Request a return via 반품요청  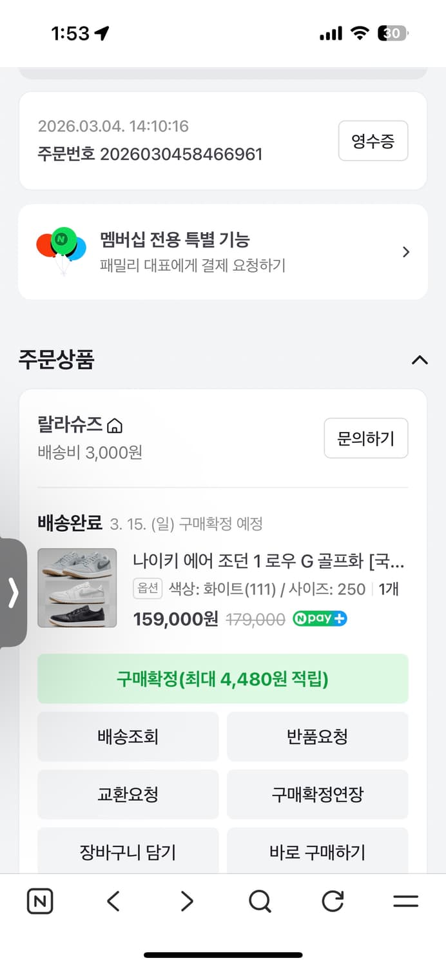318,737
